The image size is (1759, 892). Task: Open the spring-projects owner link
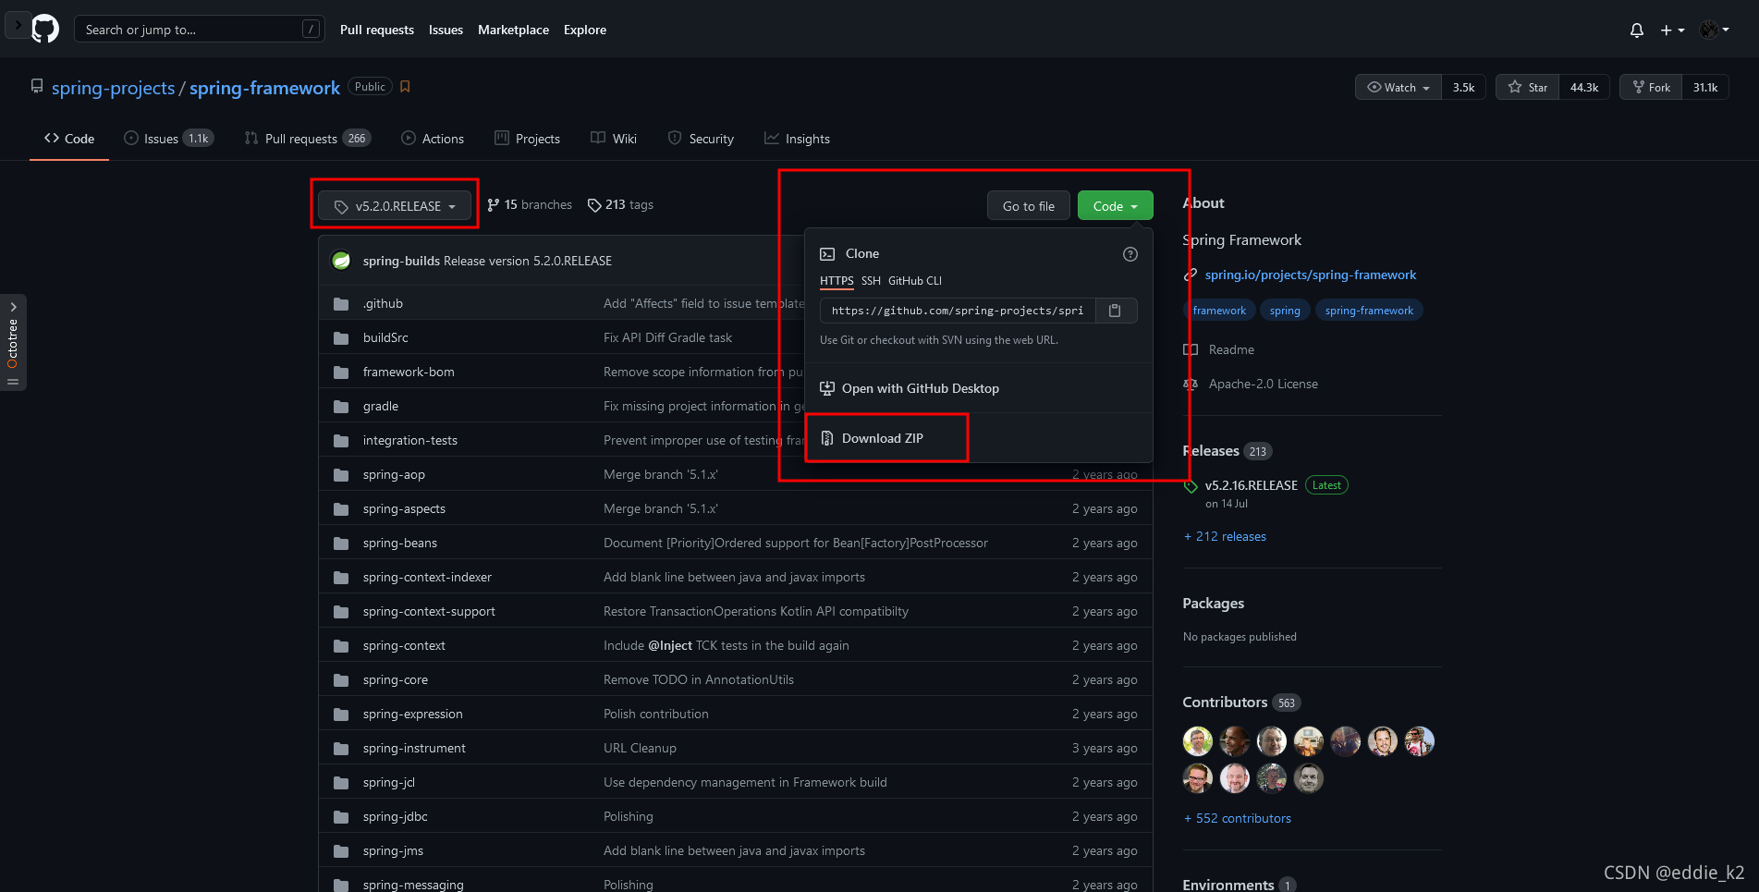click(113, 88)
